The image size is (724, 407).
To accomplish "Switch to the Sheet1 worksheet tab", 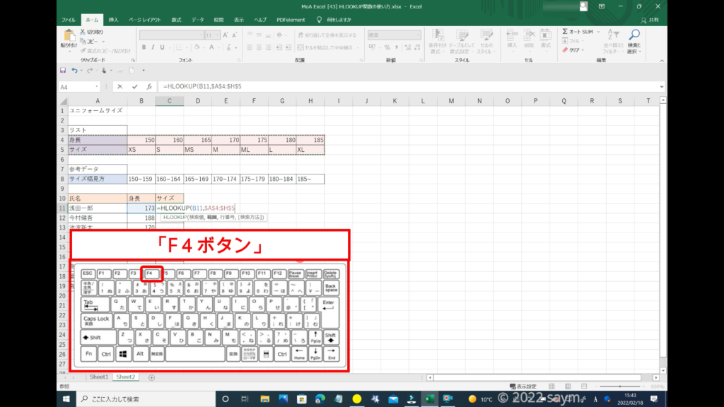I will (x=99, y=377).
